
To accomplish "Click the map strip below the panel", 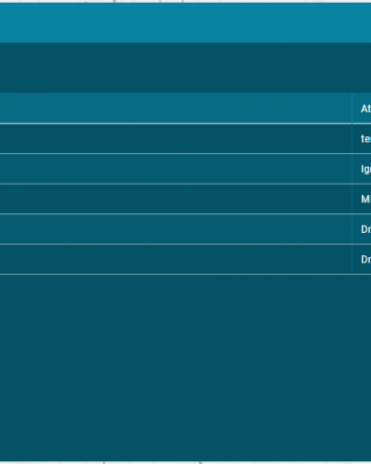I will coord(185,462).
